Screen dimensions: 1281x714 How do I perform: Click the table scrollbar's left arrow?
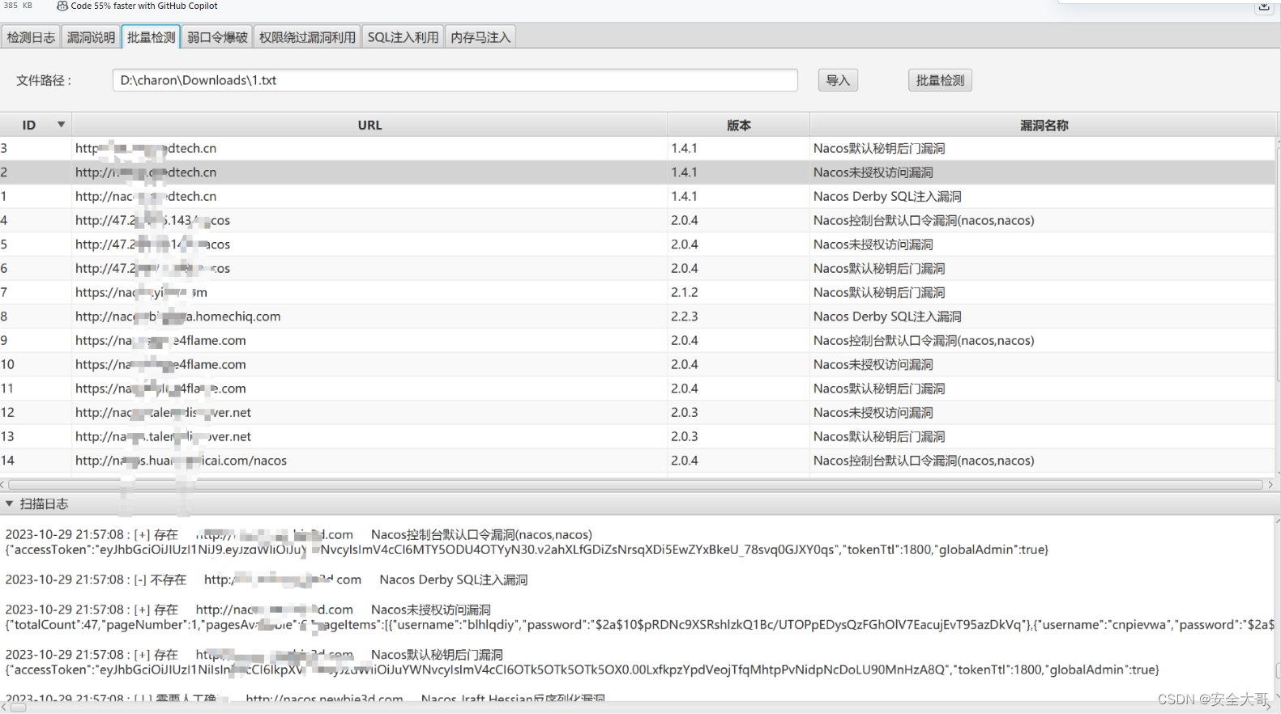point(3,485)
